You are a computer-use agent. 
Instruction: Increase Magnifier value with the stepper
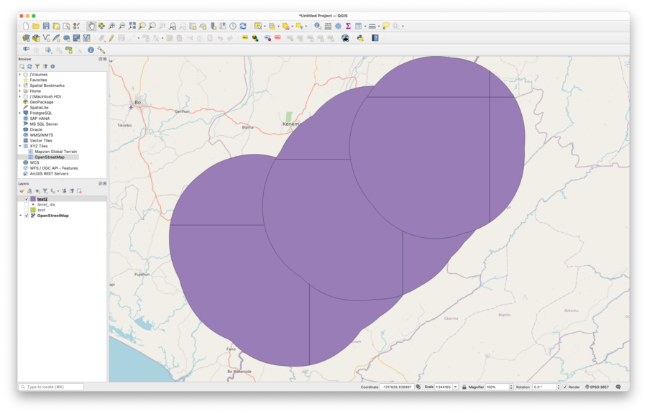coord(511,385)
